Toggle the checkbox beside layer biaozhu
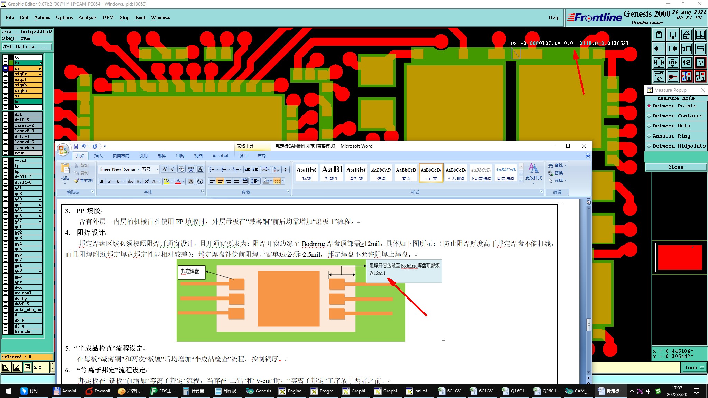 6,332
